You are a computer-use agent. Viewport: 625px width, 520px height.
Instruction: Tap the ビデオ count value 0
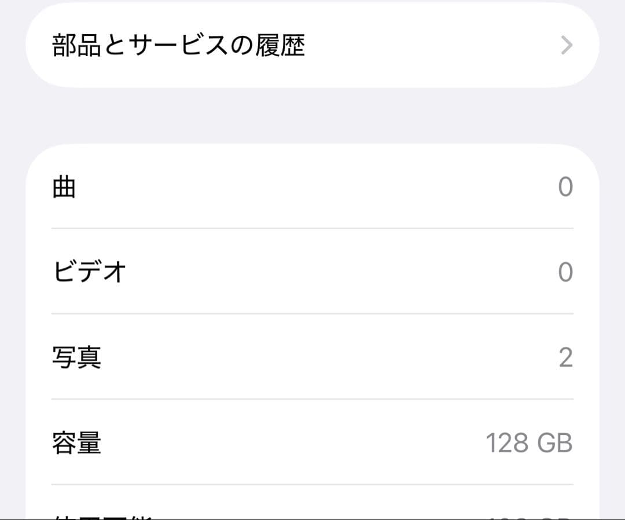tap(566, 272)
